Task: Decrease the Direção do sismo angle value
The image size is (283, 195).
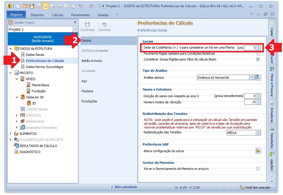Action: 258,97
